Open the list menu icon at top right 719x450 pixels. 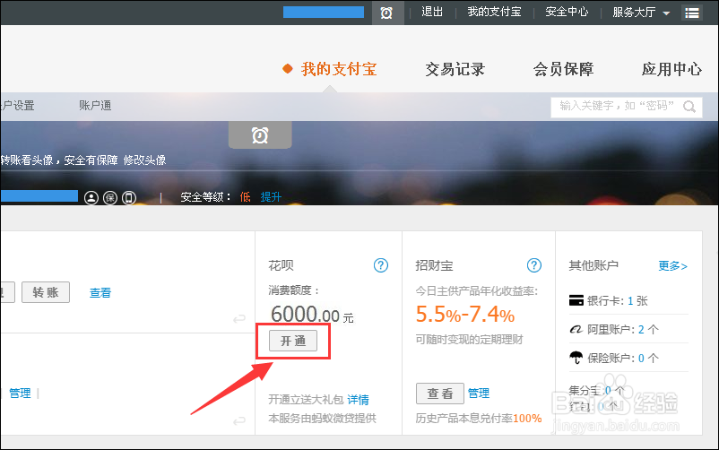(x=692, y=13)
